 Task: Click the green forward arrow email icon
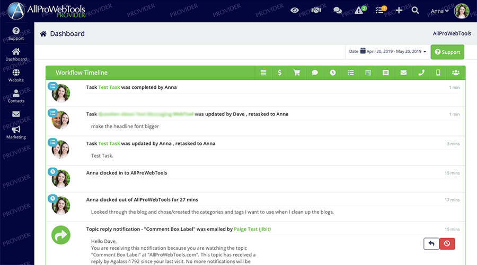pos(61,235)
